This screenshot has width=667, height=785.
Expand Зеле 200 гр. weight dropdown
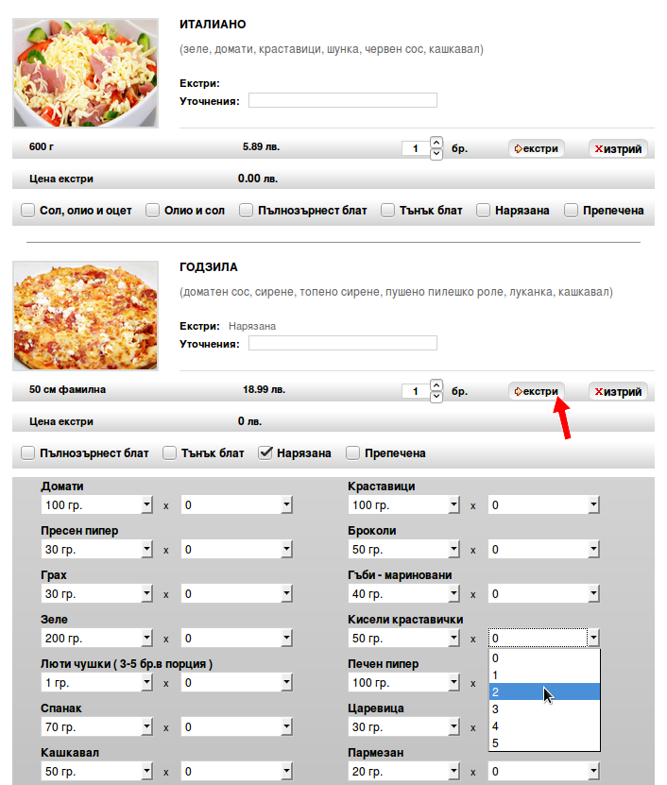[146, 639]
